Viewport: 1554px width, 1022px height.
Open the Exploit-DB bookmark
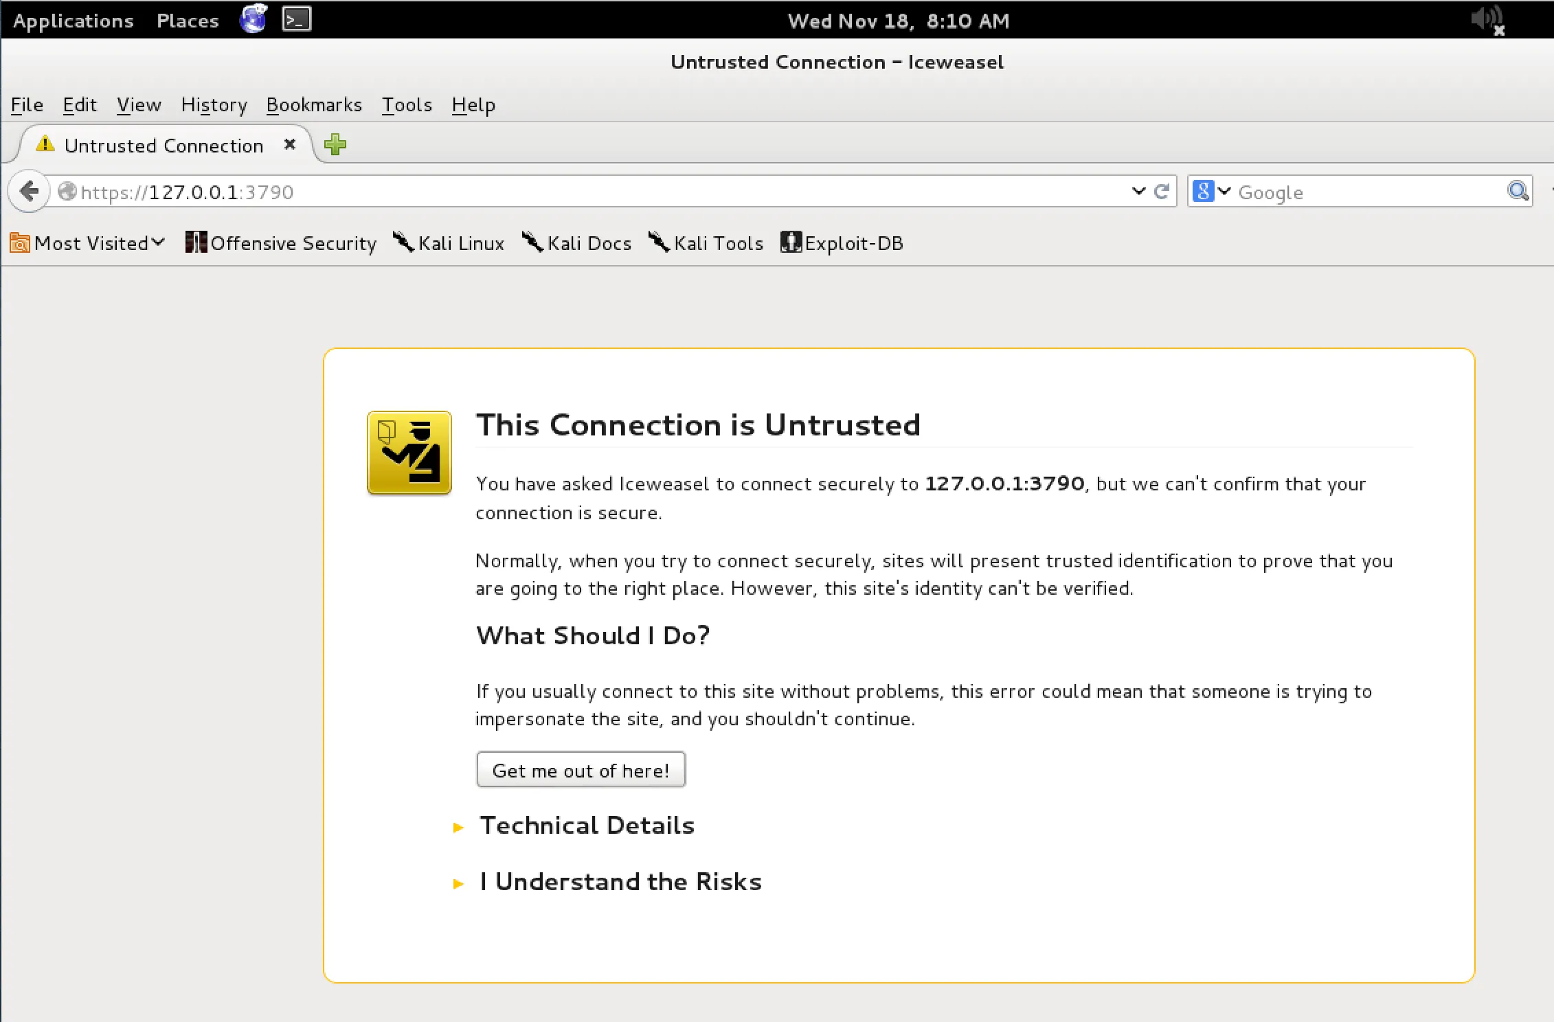(842, 243)
